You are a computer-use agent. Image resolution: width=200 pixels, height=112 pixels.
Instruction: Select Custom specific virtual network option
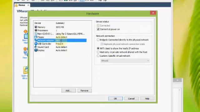(x=98, y=56)
